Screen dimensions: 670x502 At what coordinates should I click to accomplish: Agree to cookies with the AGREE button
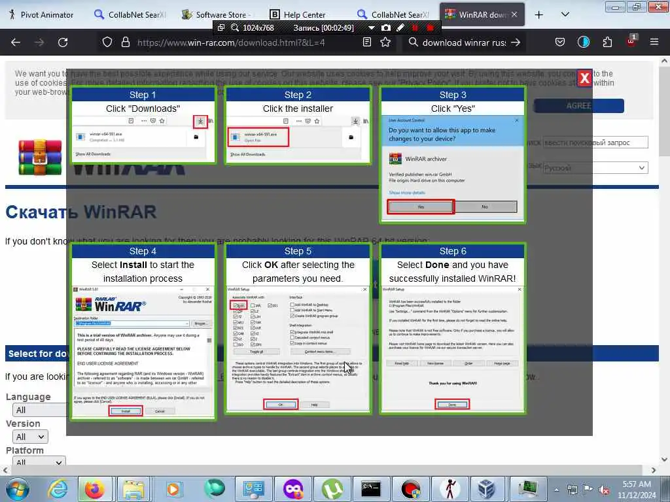[x=578, y=105]
